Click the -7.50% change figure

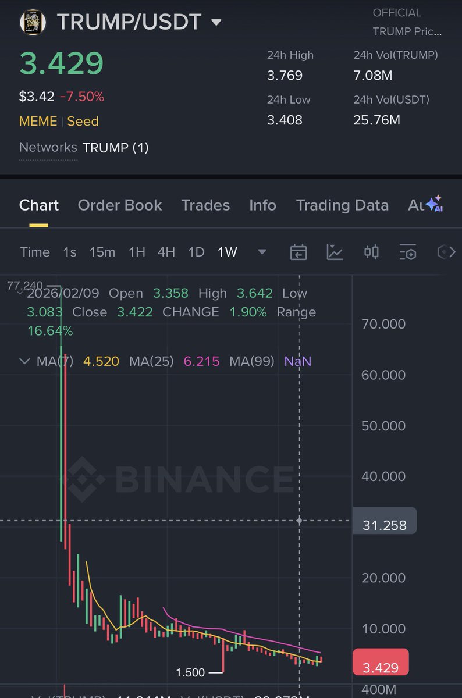click(82, 97)
